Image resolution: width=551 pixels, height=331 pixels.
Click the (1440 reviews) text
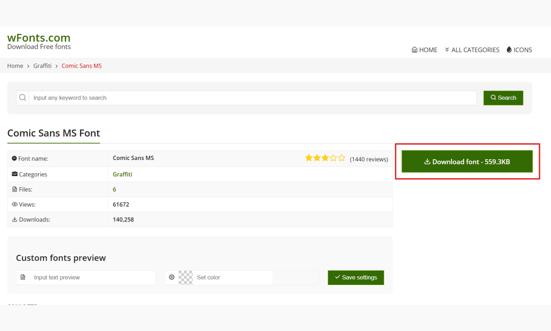369,159
